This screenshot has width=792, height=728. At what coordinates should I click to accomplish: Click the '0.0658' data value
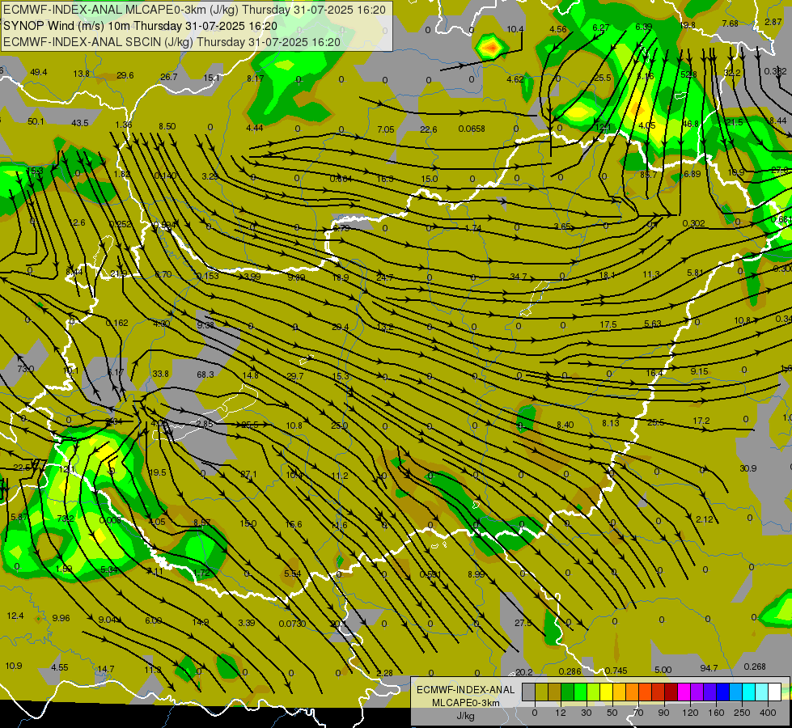point(472,129)
